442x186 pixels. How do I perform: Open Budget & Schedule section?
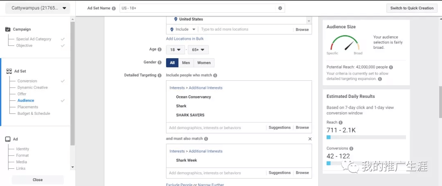[x=34, y=113]
